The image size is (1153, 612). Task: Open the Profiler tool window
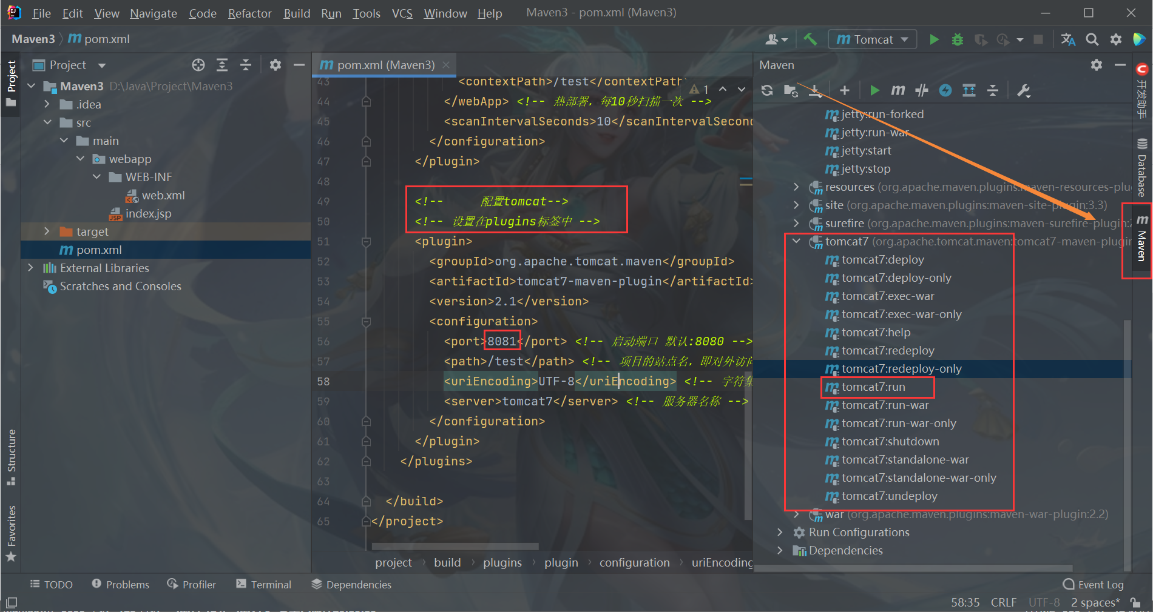tap(191, 584)
